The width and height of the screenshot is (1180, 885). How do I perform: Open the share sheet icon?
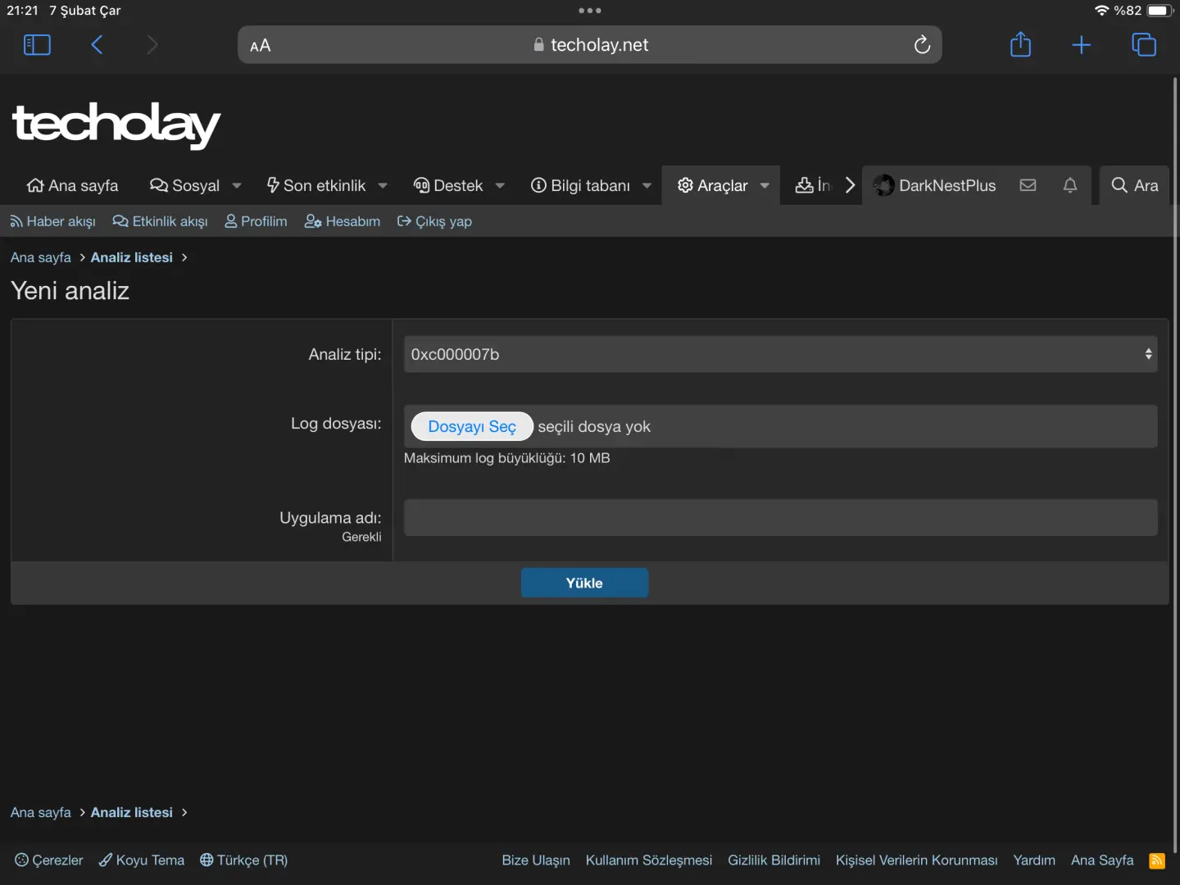click(1021, 44)
